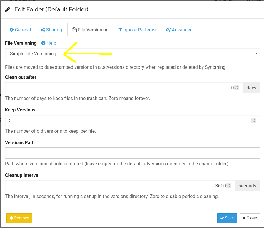264x228 pixels.
Task: Click the pencil edit icon in title
Action: (x=8, y=9)
